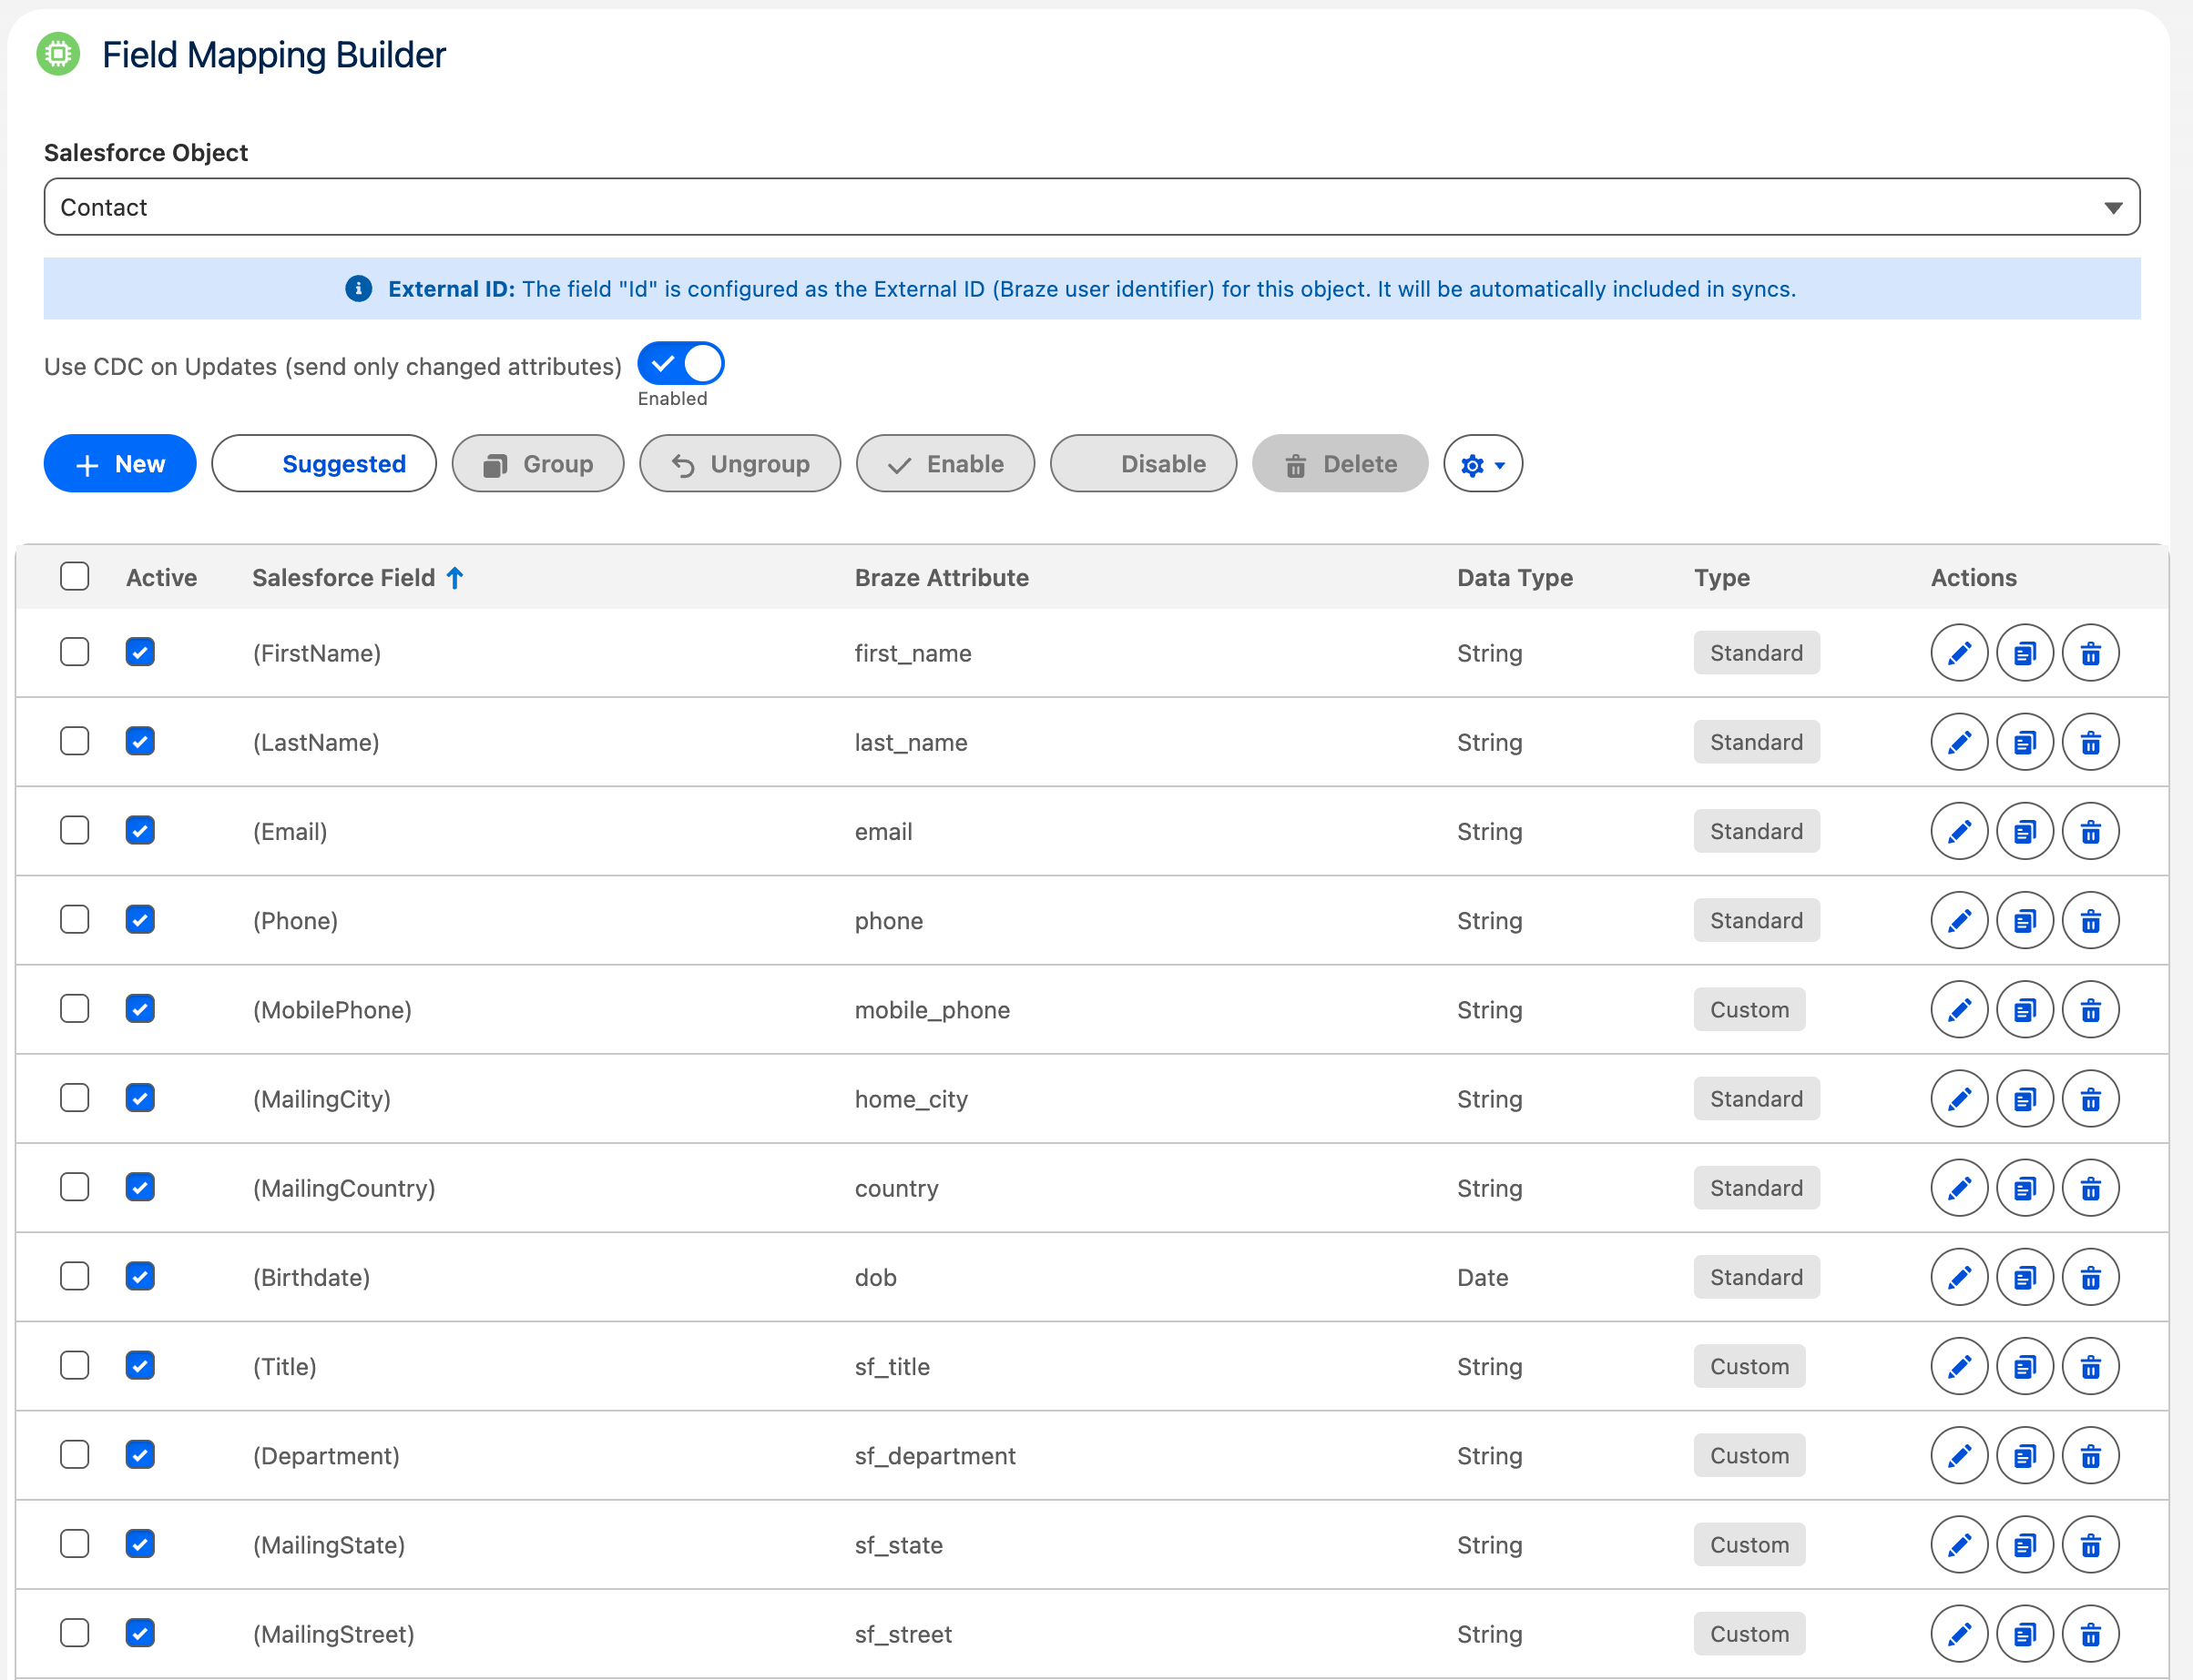Open Suggested field mappings
Viewport: 2193px width, 1680px height.
point(323,463)
